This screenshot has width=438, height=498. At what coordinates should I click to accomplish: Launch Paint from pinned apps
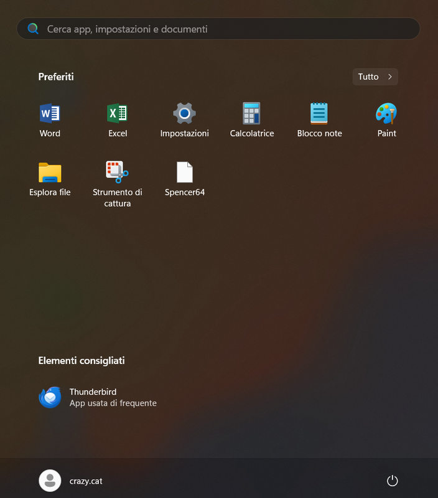click(x=386, y=120)
